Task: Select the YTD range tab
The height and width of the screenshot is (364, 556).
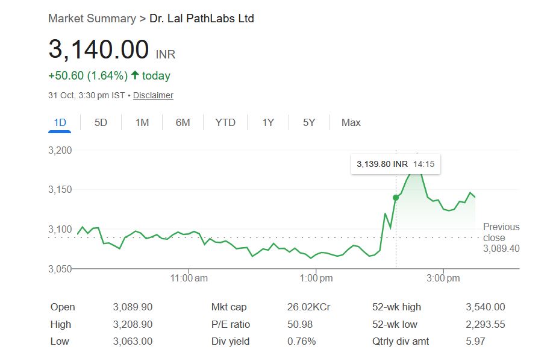Action: click(x=225, y=122)
